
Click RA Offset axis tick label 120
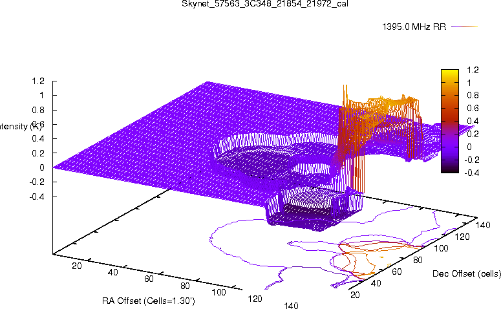point(255,299)
